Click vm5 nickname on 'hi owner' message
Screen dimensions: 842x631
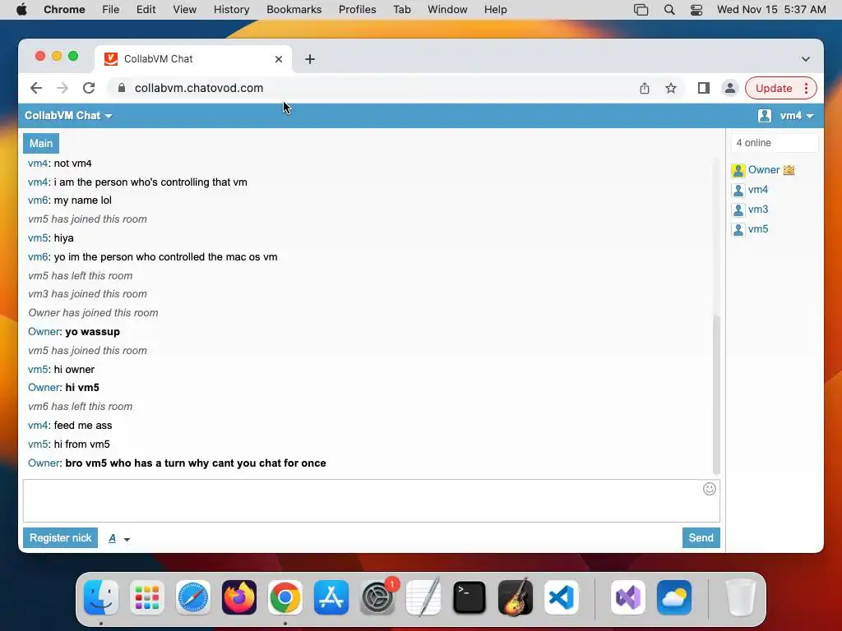38,369
